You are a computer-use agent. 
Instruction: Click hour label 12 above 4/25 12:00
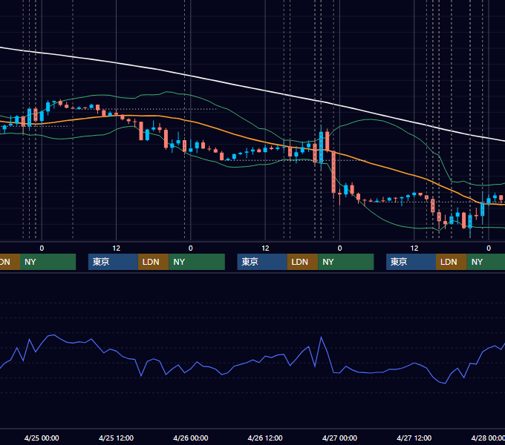(x=117, y=248)
